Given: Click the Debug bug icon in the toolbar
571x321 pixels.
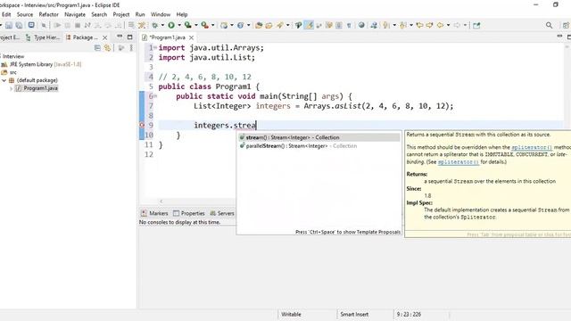Looking at the screenshot, I should pos(155,25).
